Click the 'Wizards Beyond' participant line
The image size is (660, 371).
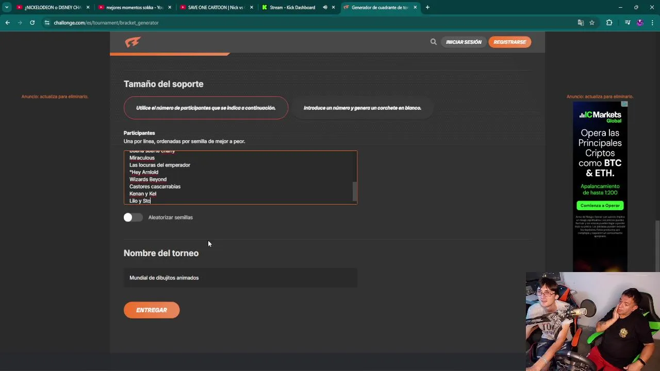click(x=148, y=179)
